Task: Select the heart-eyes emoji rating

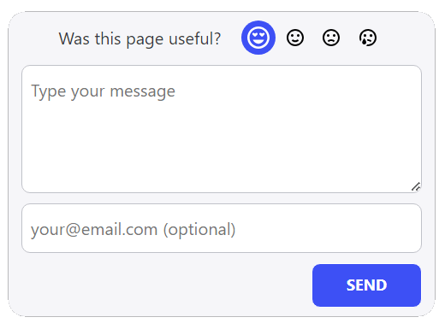Action: 258,38
